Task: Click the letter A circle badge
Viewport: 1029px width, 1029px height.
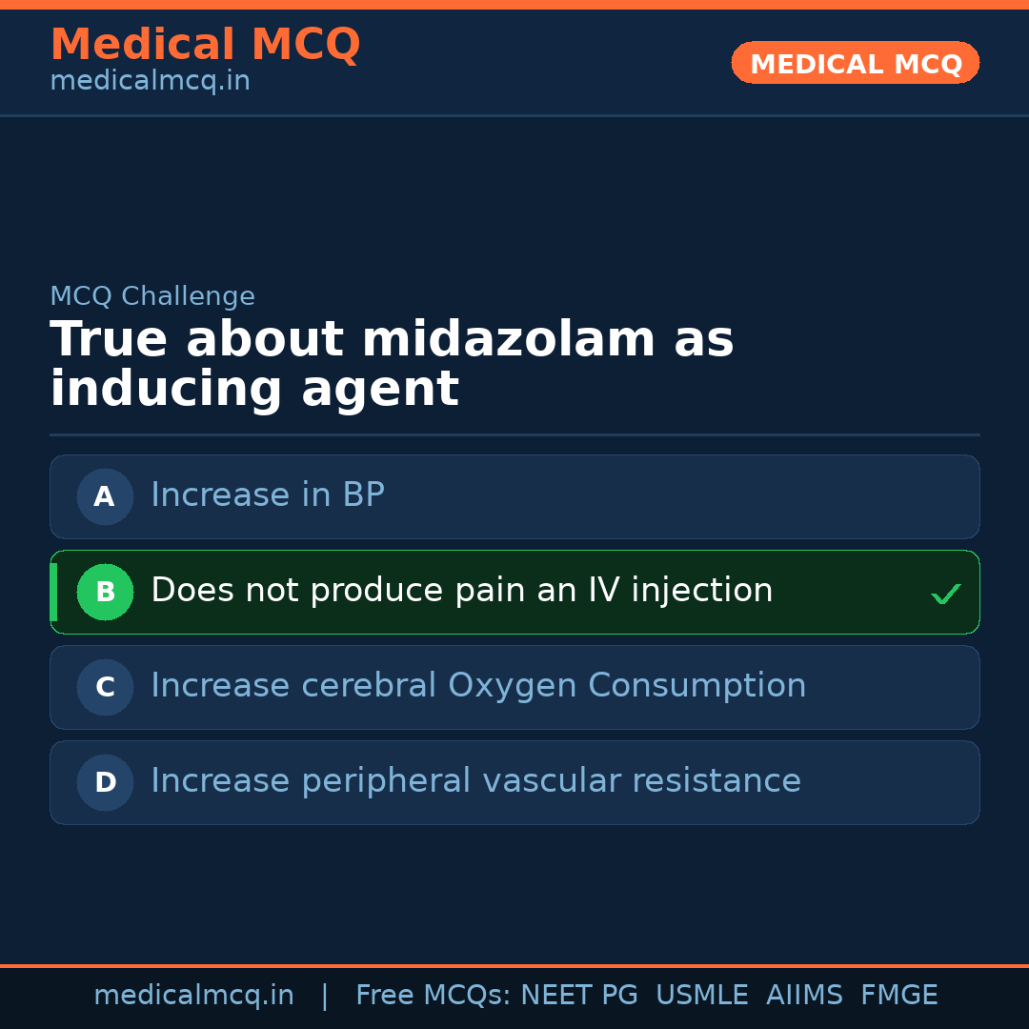Action: point(105,496)
